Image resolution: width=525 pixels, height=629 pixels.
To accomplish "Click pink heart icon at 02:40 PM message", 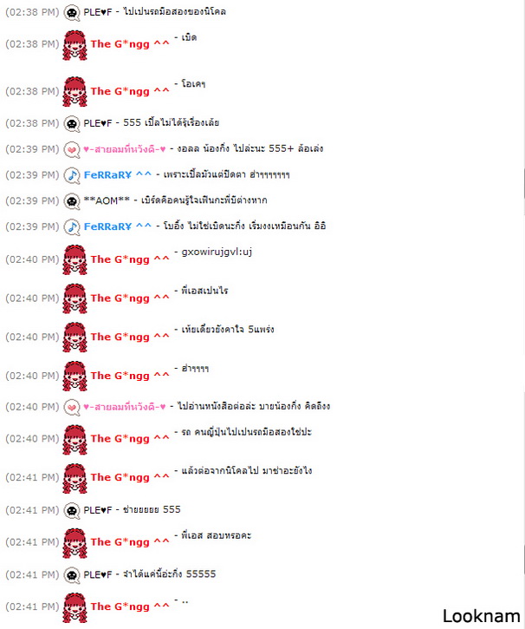I will [72, 408].
